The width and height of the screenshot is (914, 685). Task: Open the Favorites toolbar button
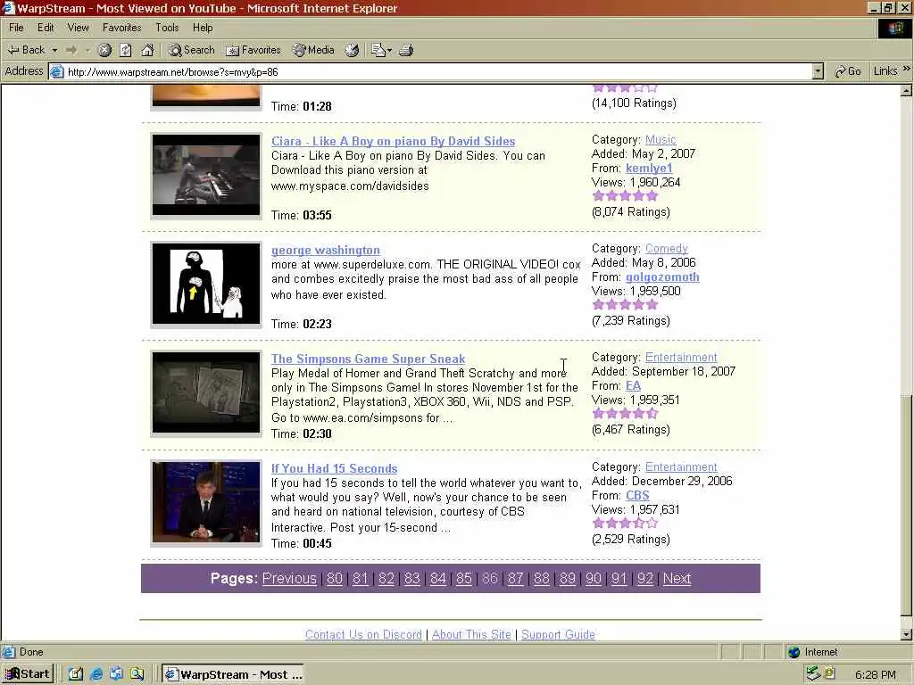[253, 50]
